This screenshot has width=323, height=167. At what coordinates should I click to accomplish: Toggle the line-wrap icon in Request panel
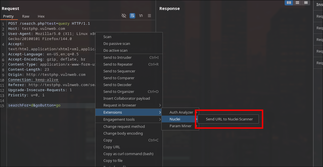(x=132, y=16)
